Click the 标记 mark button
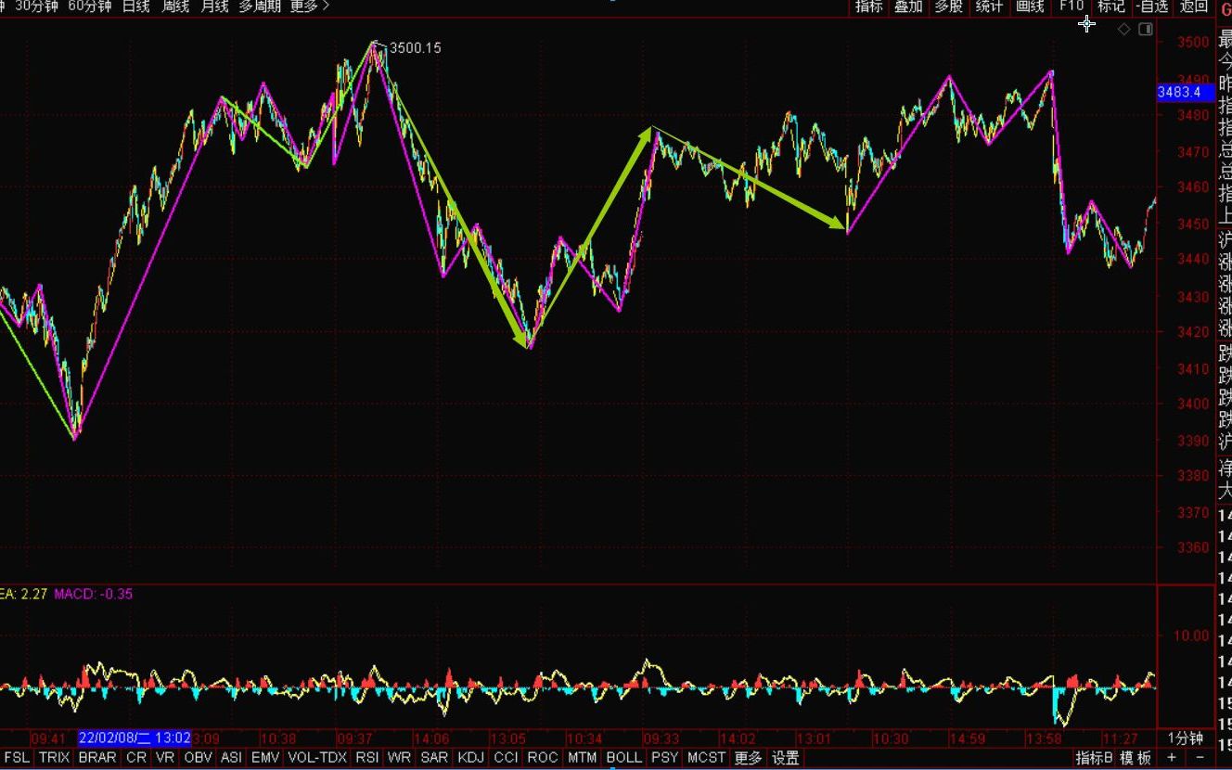This screenshot has width=1232, height=770. tap(1110, 6)
